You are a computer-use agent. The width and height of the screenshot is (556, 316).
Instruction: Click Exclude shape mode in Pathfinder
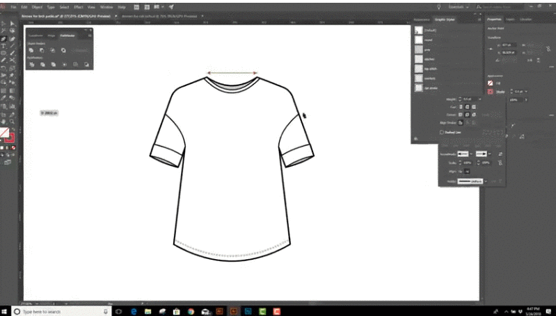coord(63,50)
